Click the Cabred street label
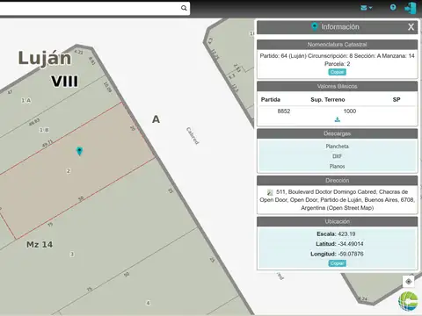Image resolution: width=422 pixels, height=316 pixels. [193, 135]
